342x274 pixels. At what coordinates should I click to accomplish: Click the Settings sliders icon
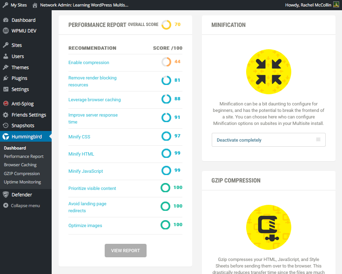point(6,89)
